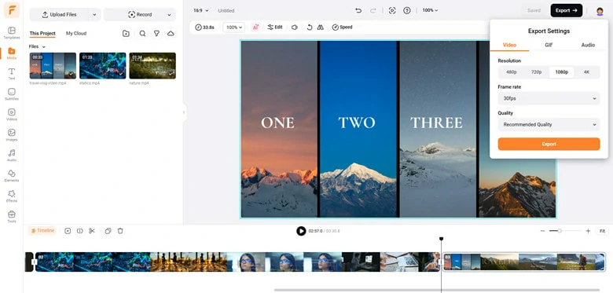Screen dimensions: 613x293
Task: Click the volume speaker icon
Action: pyautogui.click(x=295, y=27)
